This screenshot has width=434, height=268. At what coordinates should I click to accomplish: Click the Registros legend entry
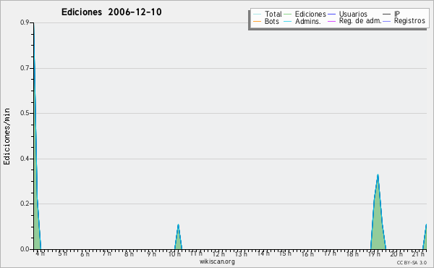pos(404,21)
